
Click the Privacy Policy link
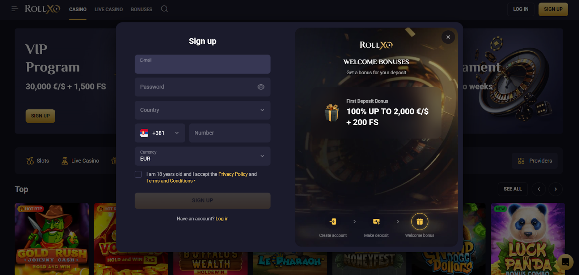[x=233, y=174]
